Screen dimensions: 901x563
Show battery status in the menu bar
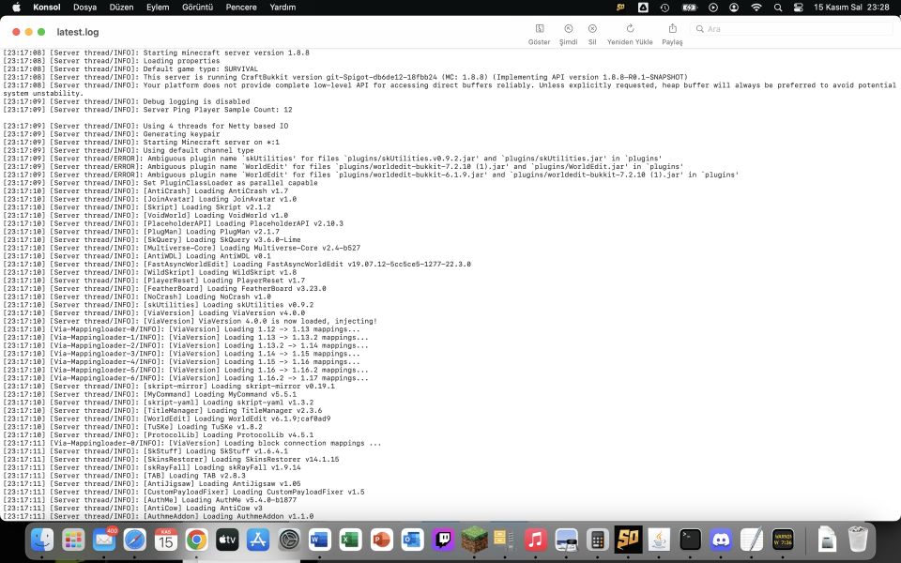coord(689,8)
